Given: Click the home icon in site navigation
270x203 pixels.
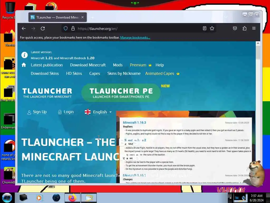Looking at the screenshot, I should [x=24, y=65].
